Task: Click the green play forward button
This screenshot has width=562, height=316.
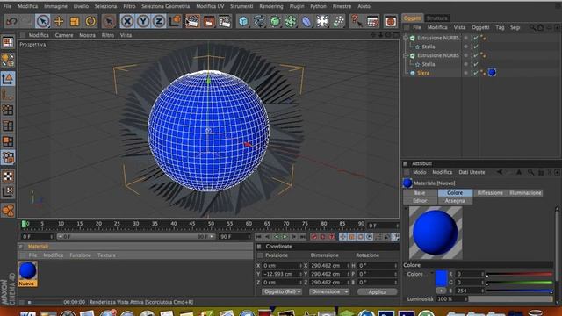Action: click(285, 236)
